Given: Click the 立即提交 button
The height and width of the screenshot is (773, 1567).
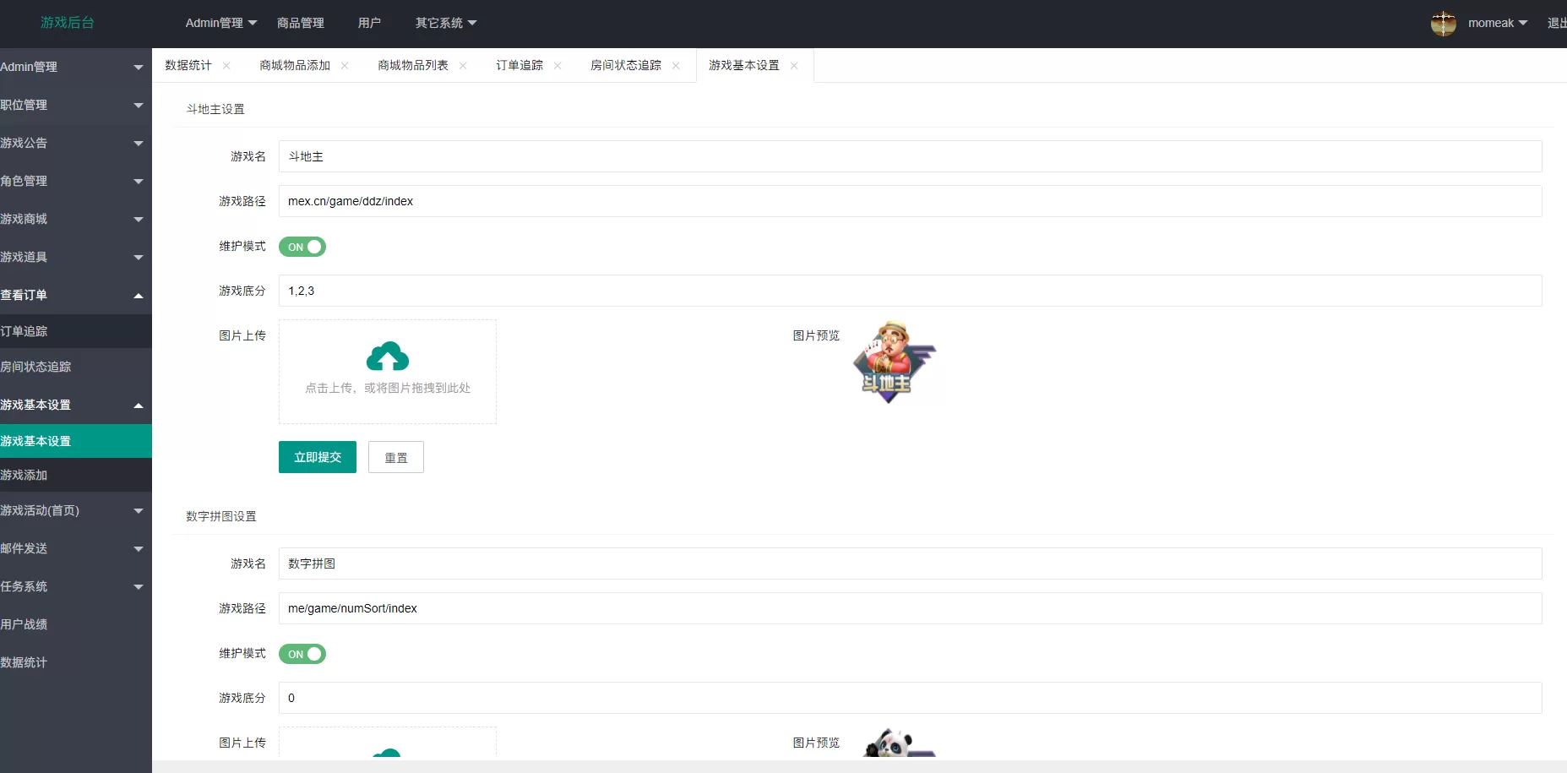Looking at the screenshot, I should (x=317, y=457).
